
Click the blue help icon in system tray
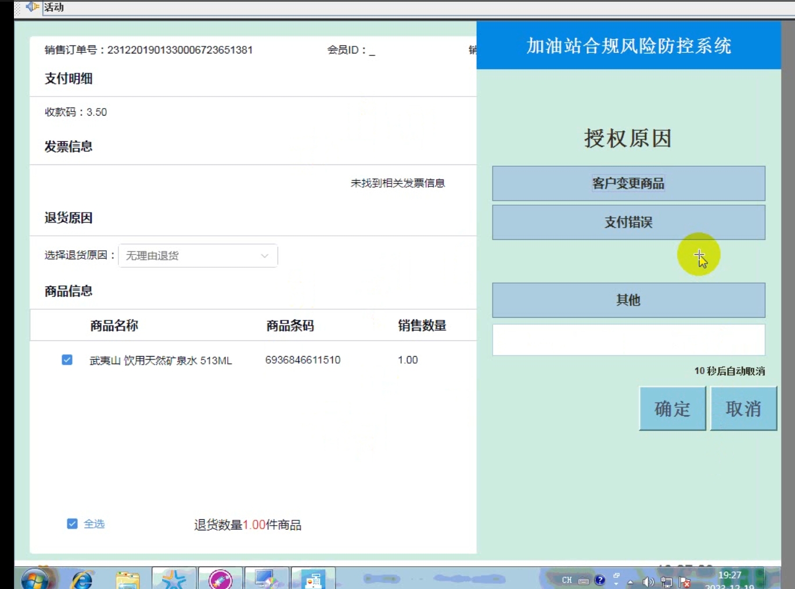click(600, 580)
